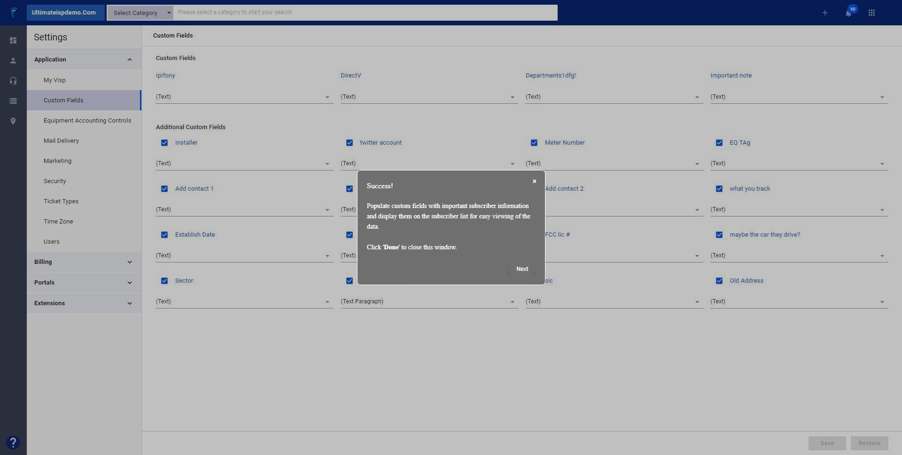Click the FCC lic # label
The width and height of the screenshot is (902, 455).
[558, 235]
